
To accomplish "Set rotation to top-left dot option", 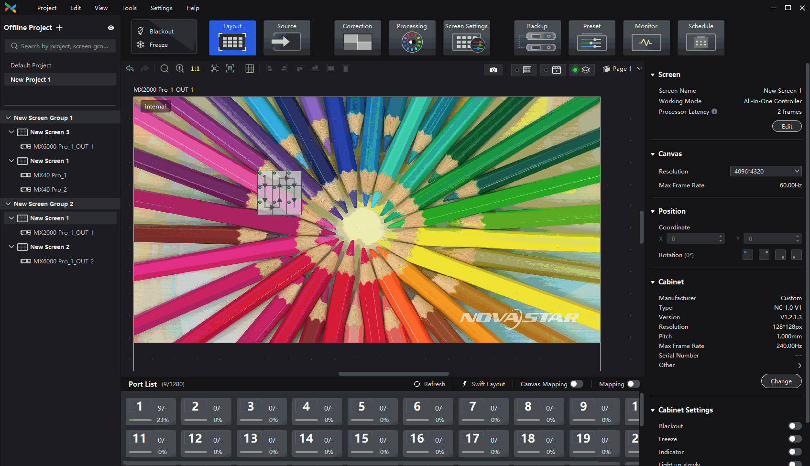I will pyautogui.click(x=748, y=255).
